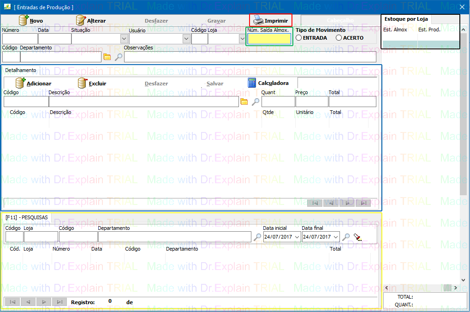Screen dimensions: 470x312
Task: Click the Código Loja field in Pesquisas
Action: coord(14,237)
